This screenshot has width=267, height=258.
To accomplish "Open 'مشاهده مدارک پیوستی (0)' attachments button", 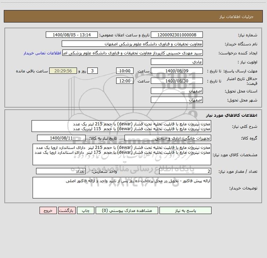I will coord(127,210).
